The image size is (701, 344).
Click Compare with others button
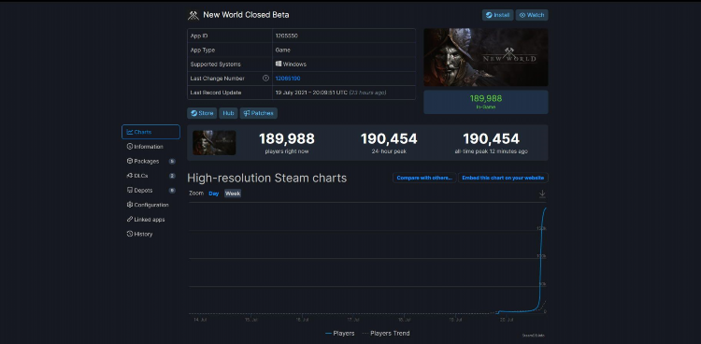424,178
